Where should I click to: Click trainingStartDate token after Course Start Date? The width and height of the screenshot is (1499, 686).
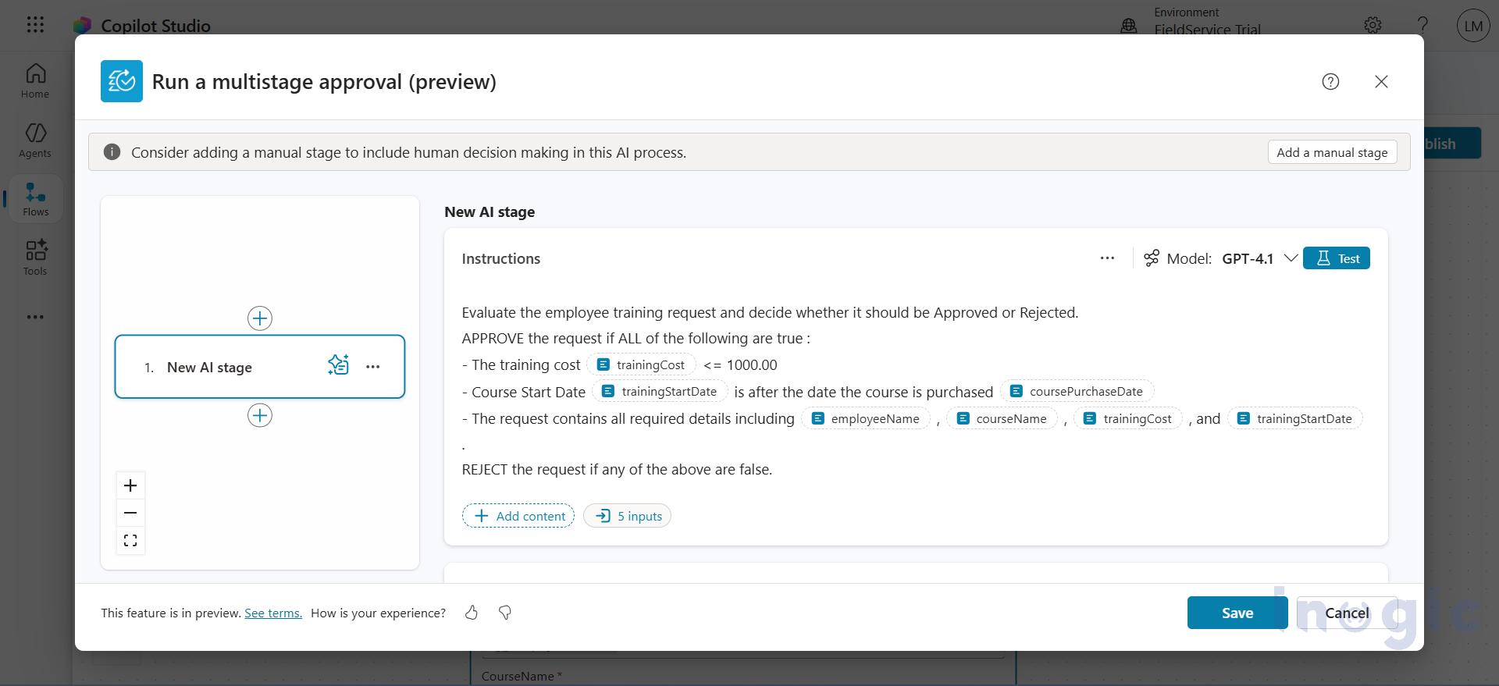tap(660, 391)
